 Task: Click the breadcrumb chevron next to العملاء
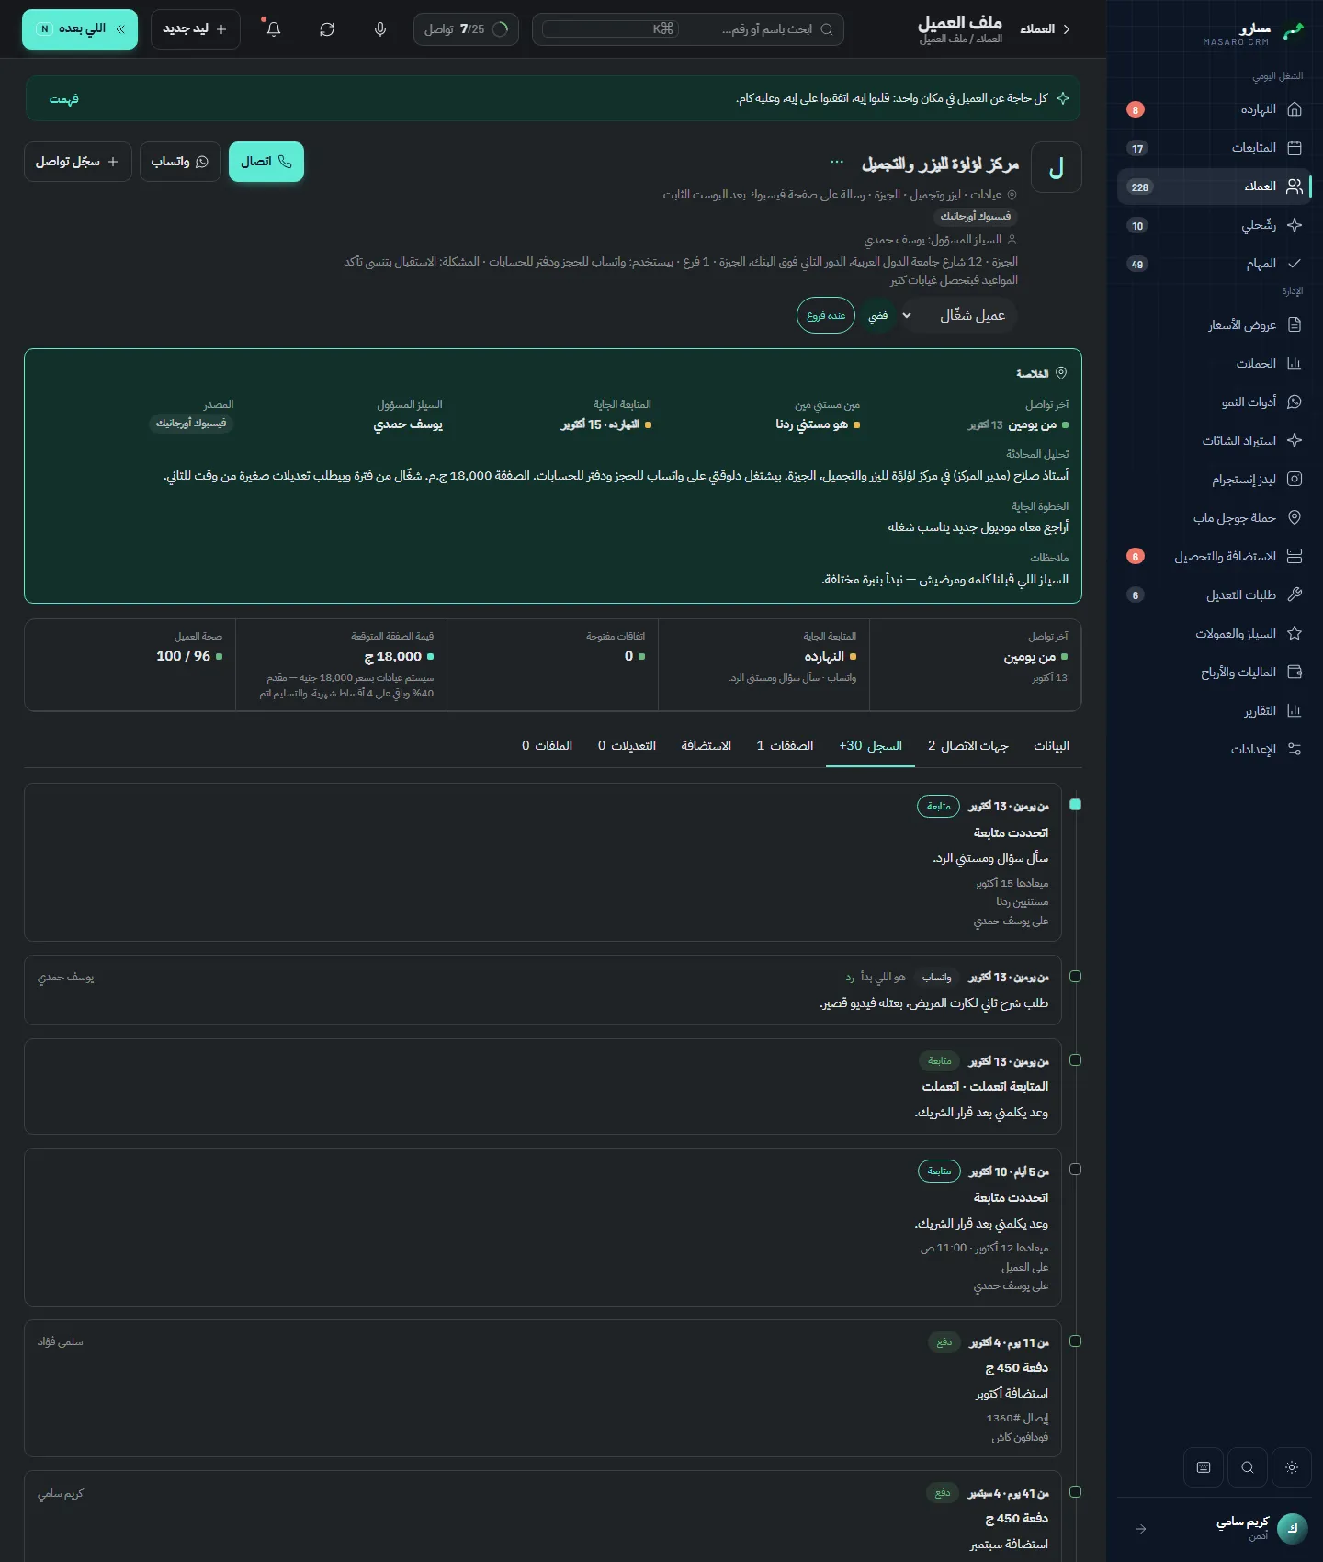pyautogui.click(x=1067, y=29)
